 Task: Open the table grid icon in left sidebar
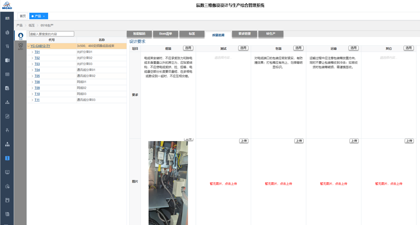tap(7, 74)
